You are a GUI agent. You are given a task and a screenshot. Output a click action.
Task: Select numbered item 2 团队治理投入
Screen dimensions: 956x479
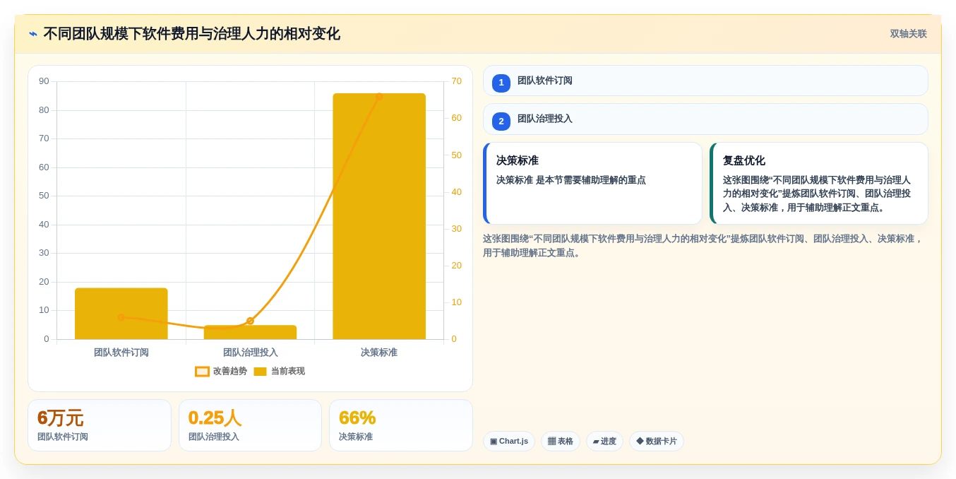(705, 119)
